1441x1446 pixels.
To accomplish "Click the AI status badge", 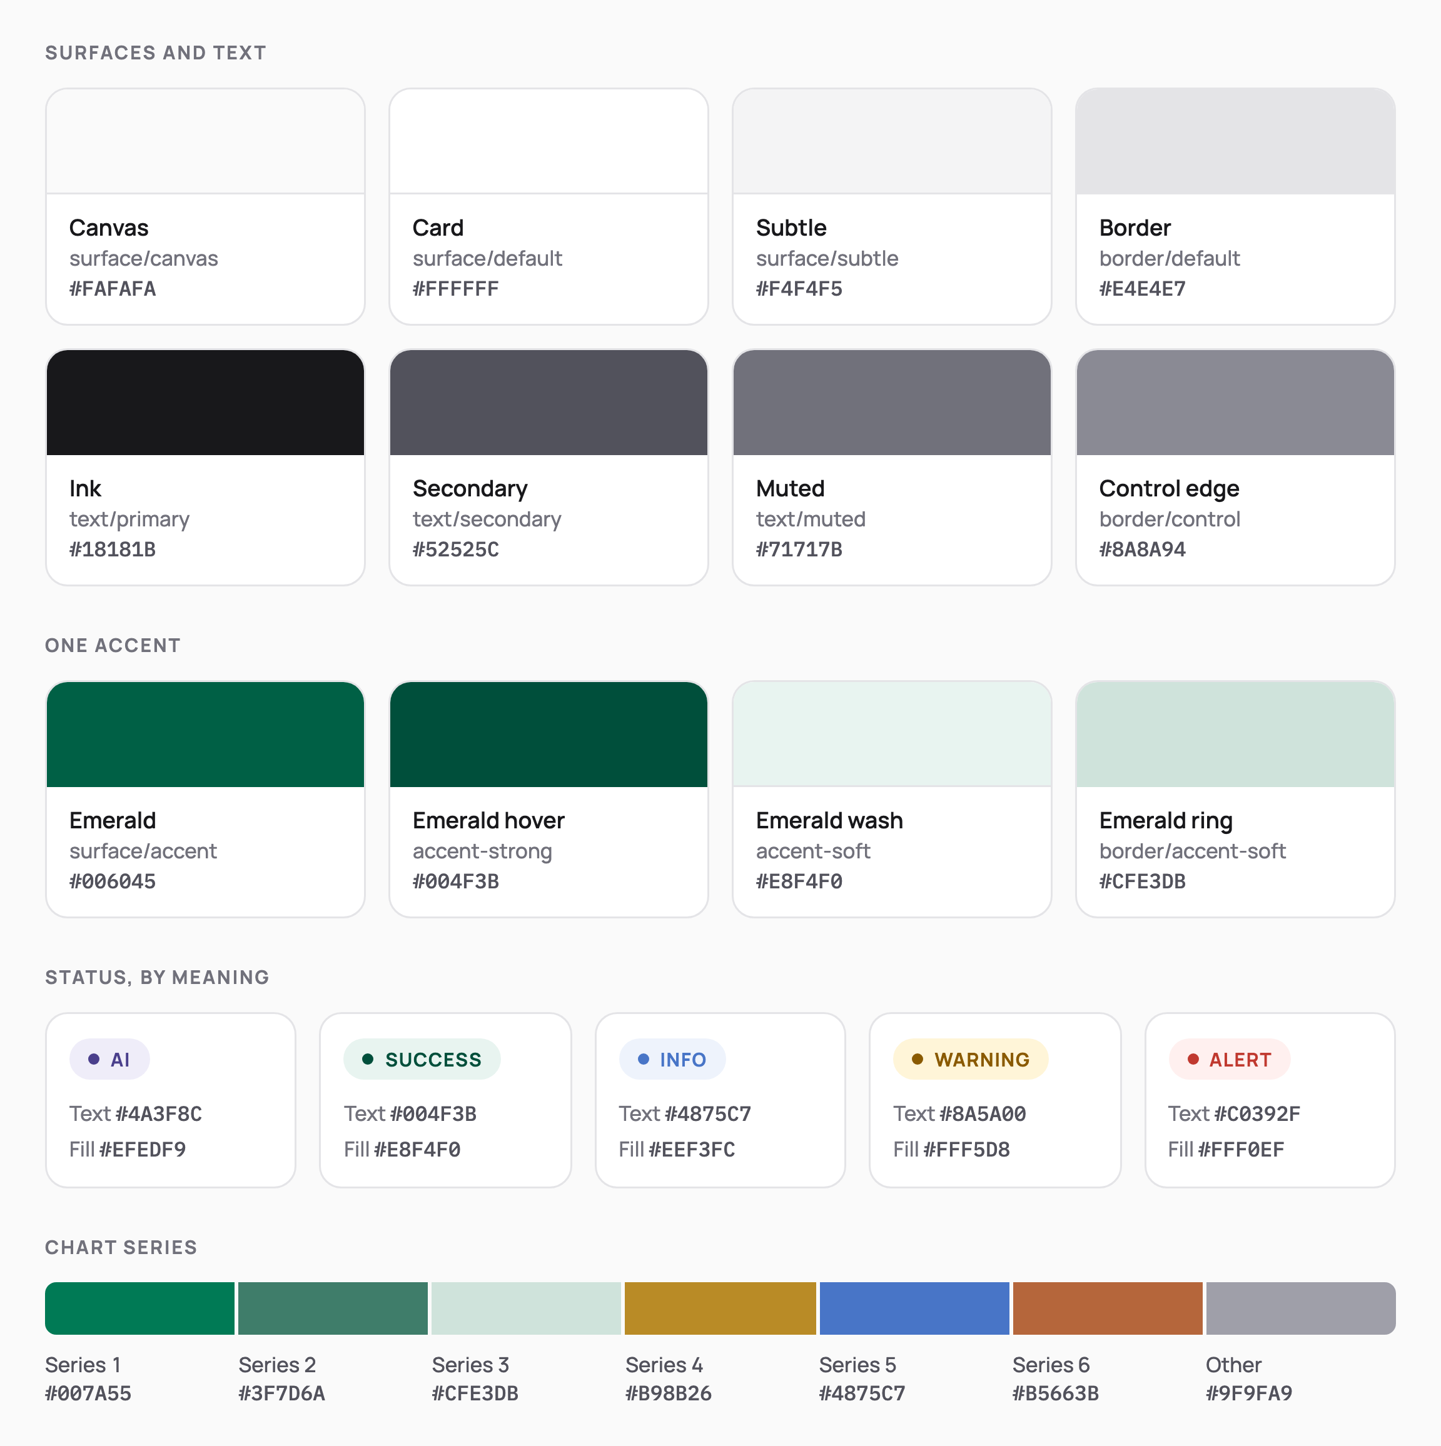I will (109, 1059).
